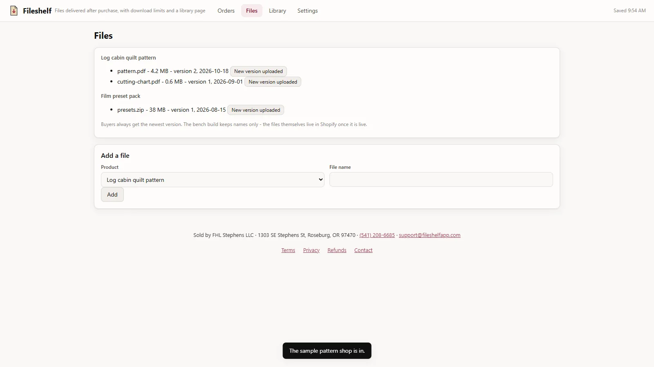Open the Privacy link

311,250
